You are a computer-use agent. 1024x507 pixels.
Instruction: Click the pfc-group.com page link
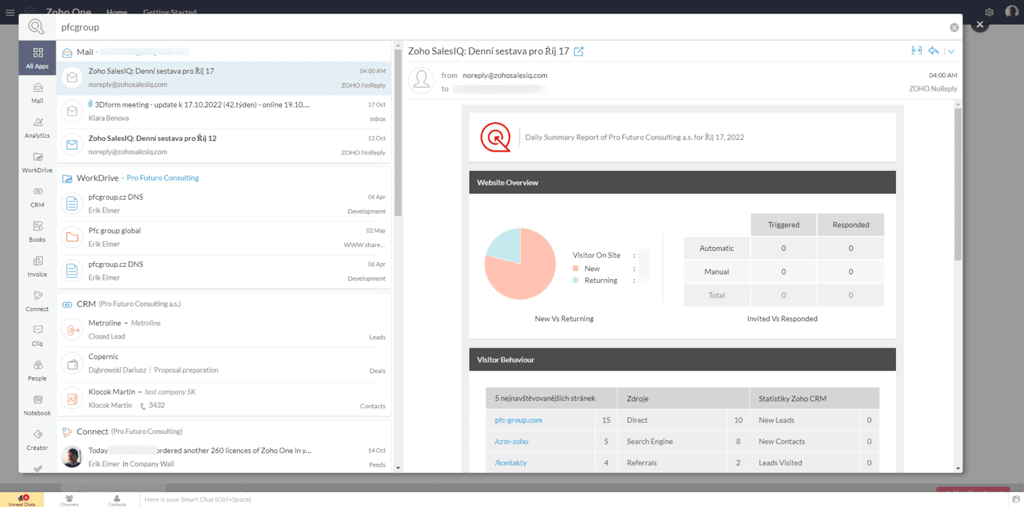point(518,421)
